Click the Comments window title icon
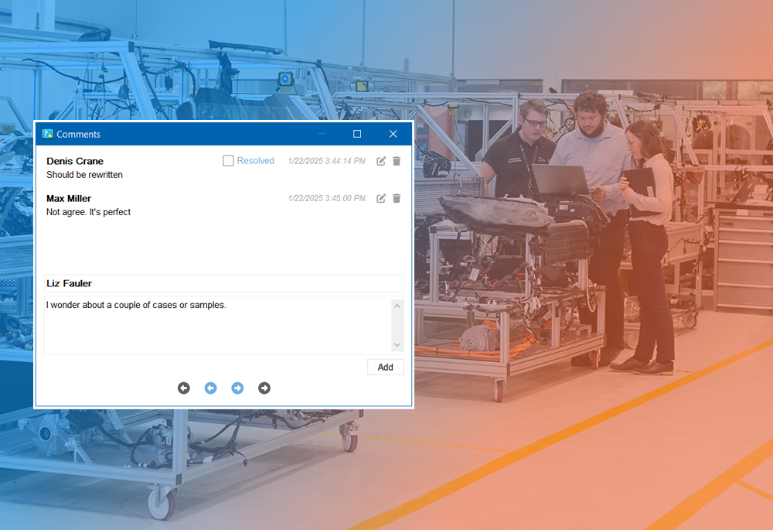 click(x=48, y=134)
